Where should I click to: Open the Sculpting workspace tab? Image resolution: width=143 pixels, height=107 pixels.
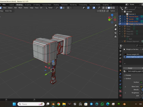point(28,5)
